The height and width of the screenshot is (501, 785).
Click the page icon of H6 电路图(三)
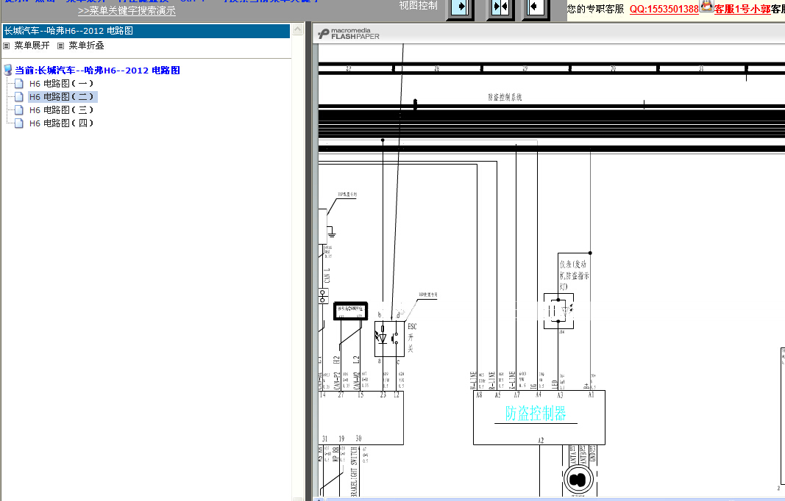19,110
